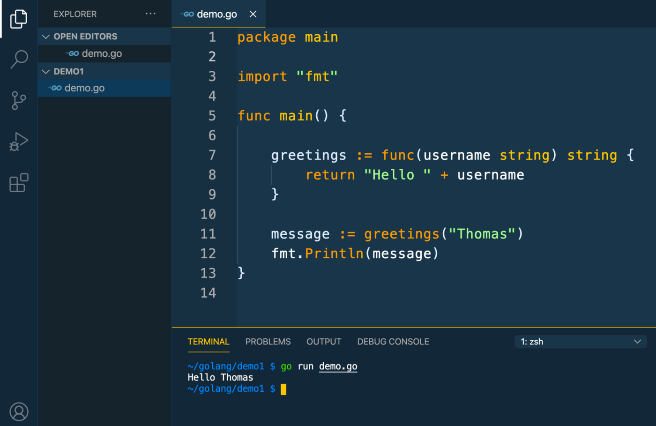Click the EXPLORER panel title
This screenshot has height=426, width=656.
coord(75,14)
